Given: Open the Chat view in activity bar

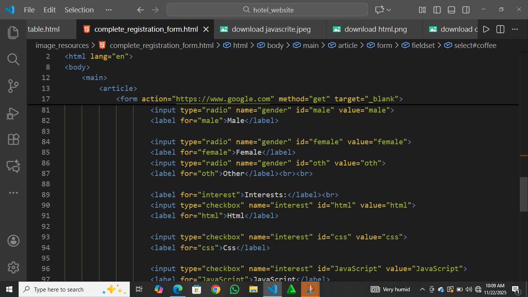Looking at the screenshot, I should point(13,166).
